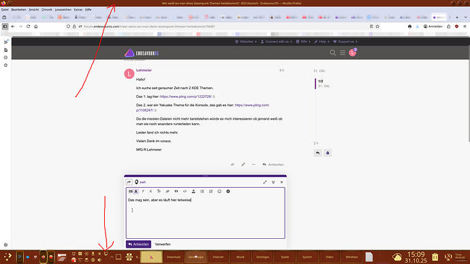
Task: Open the volume speaker tray icon
Action: [99, 260]
